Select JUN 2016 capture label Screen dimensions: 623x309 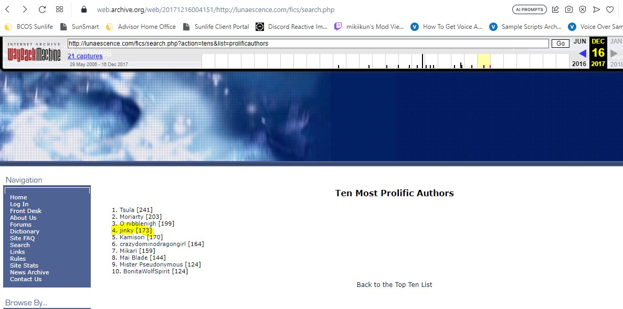point(579,41)
